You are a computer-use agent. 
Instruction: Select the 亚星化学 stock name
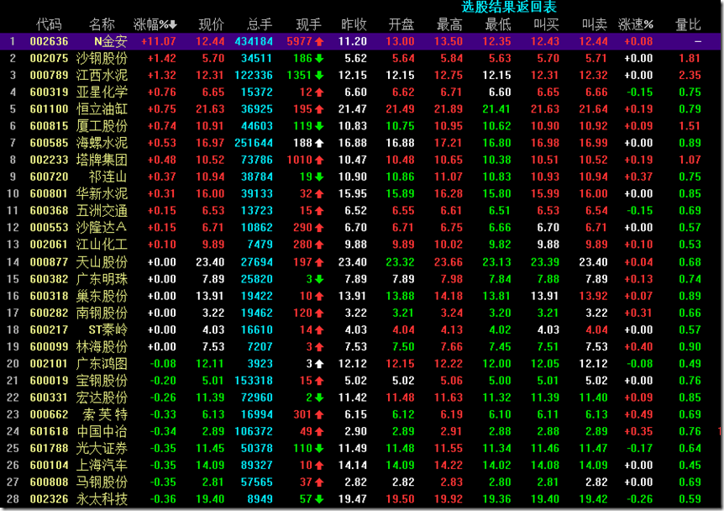102,92
